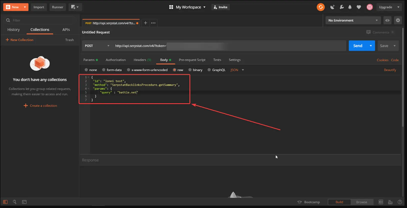
Task: Open the My Workspace dropdown
Action: pyautogui.click(x=190, y=7)
